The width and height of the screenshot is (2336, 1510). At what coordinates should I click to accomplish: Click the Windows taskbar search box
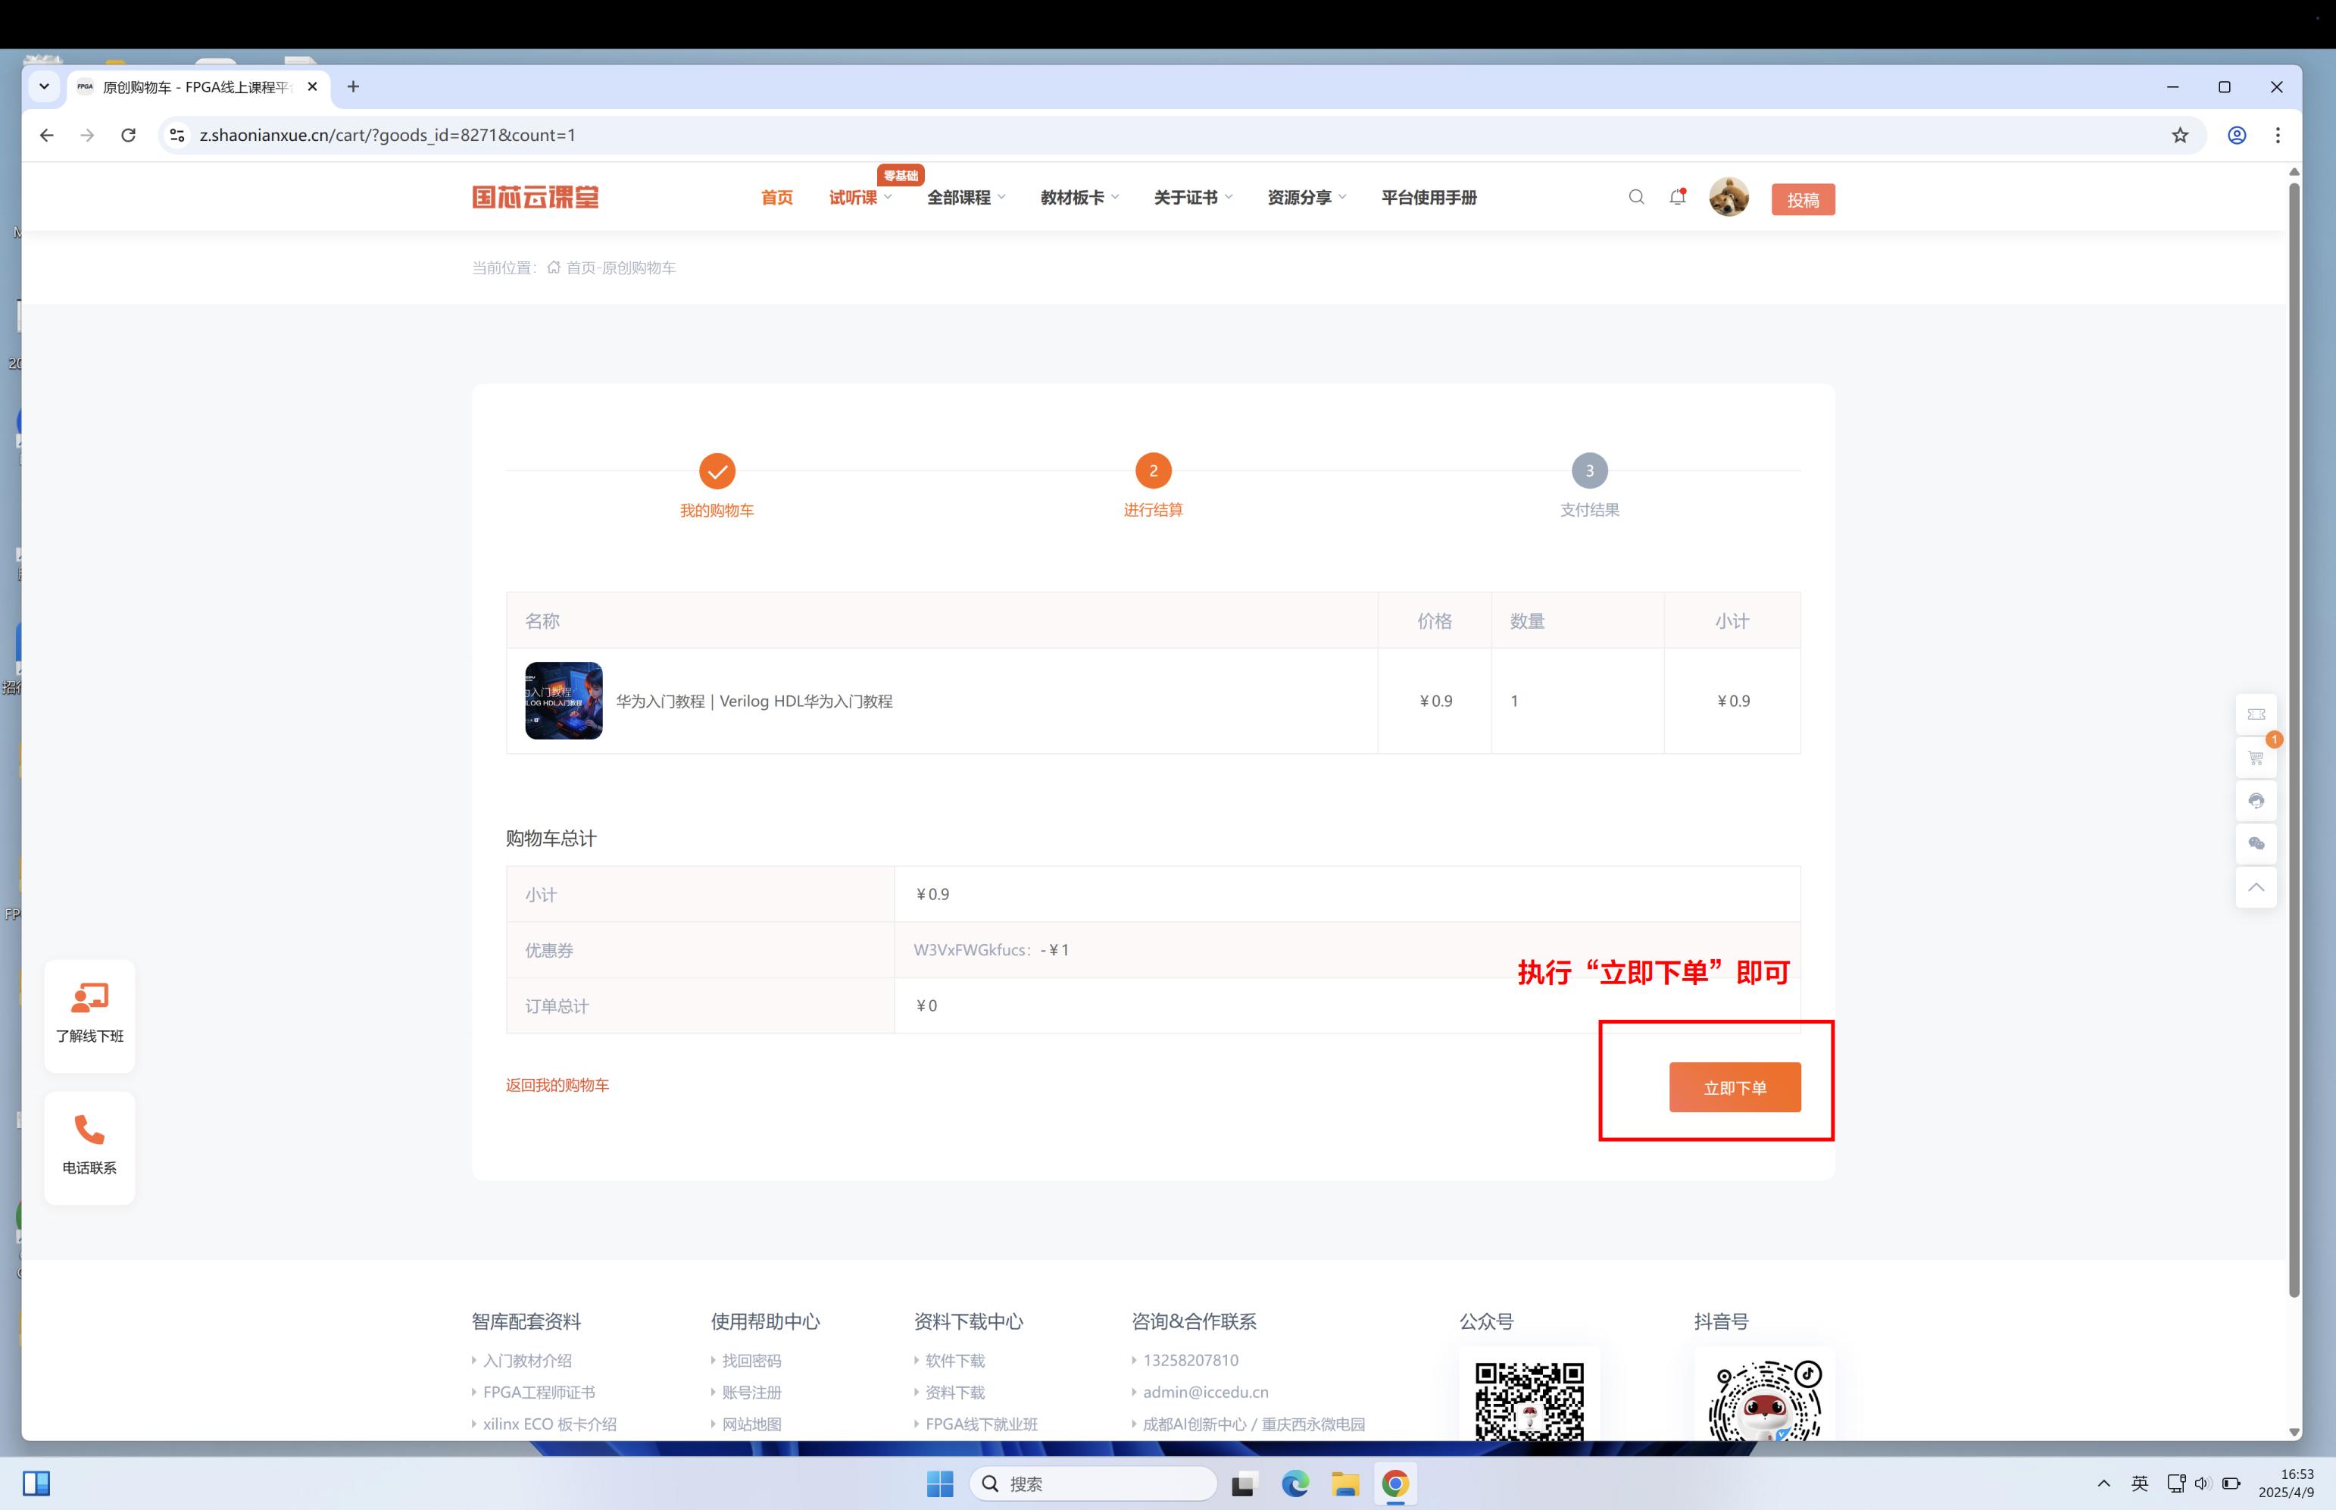[1093, 1483]
